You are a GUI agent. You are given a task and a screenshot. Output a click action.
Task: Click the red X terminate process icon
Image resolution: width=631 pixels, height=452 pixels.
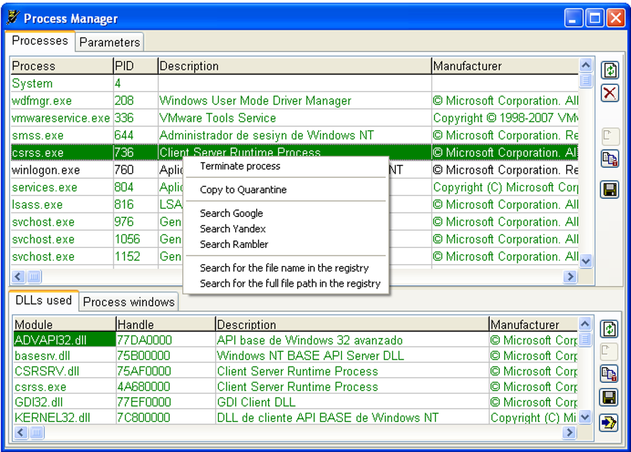(610, 93)
